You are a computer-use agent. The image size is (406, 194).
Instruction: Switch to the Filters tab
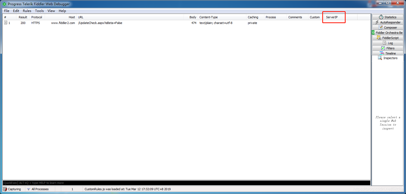click(388, 48)
